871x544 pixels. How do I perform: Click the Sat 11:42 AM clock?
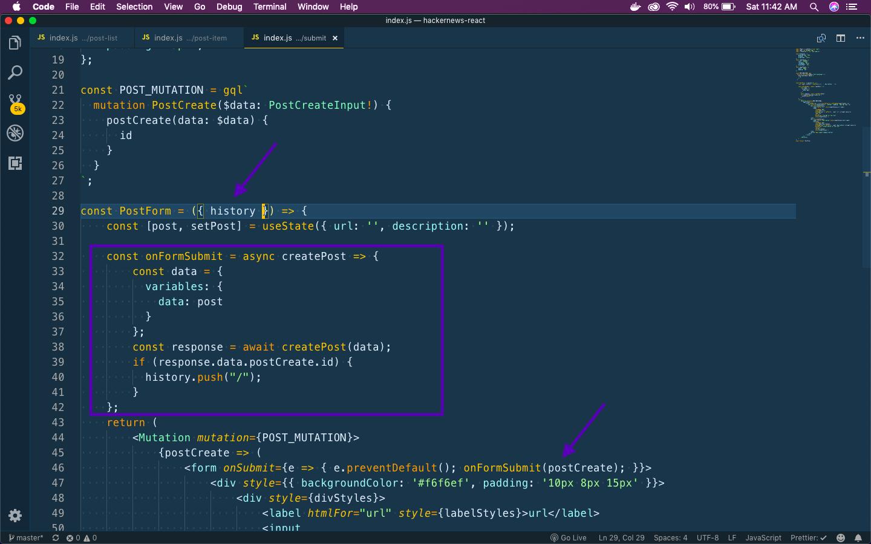tap(771, 7)
